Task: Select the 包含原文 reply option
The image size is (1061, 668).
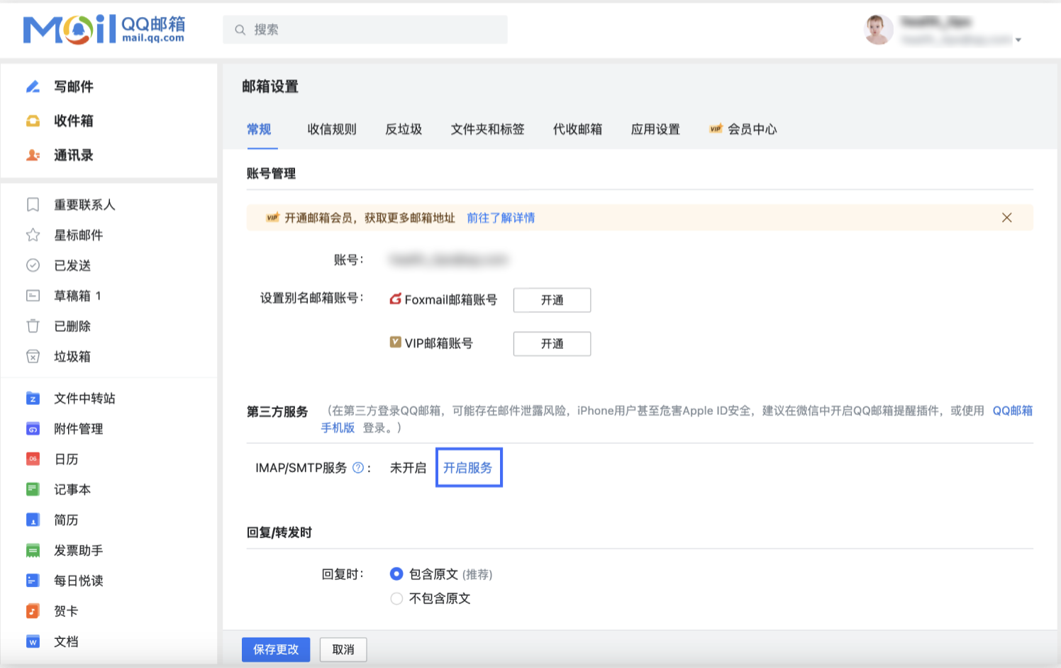Action: tap(396, 574)
